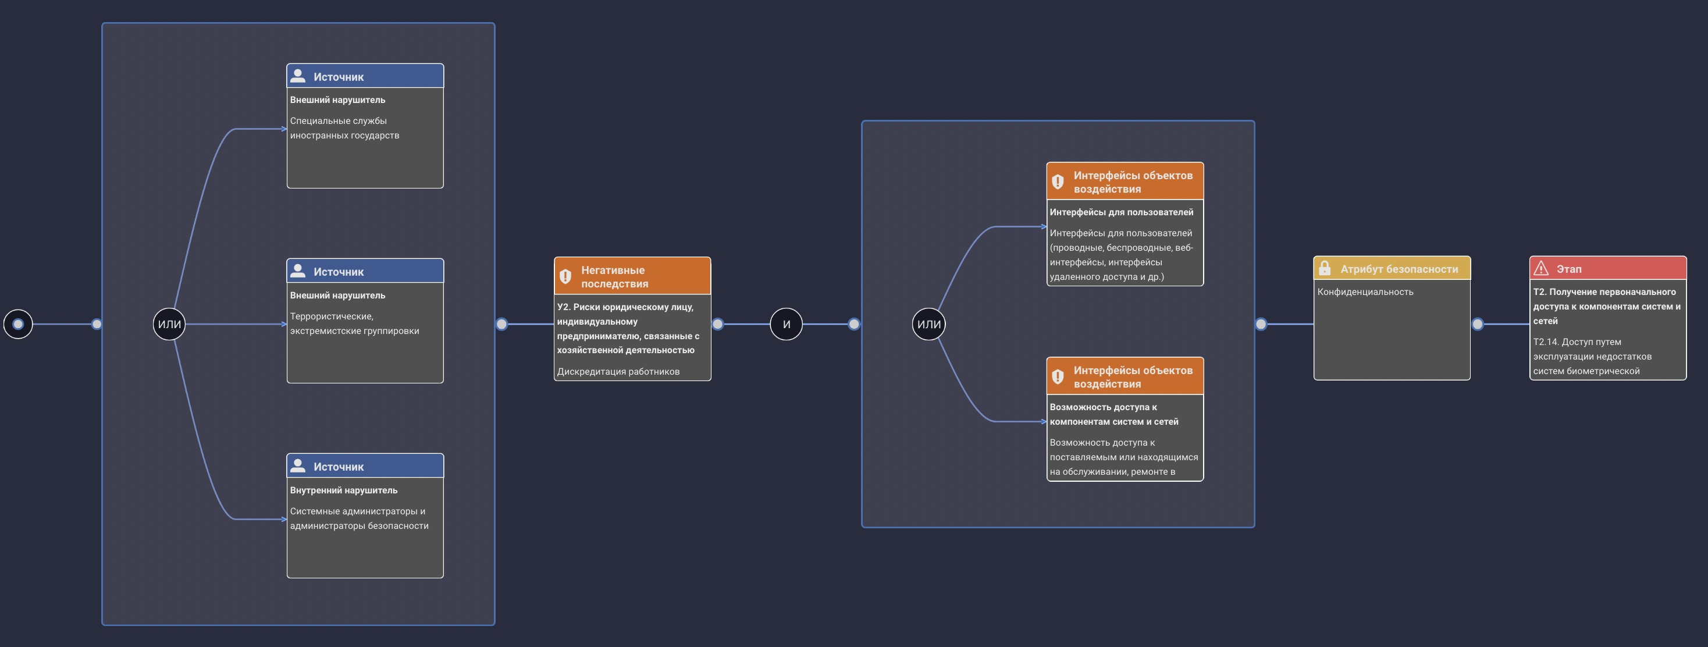The height and width of the screenshot is (647, 1708).
Task: Click the start node circle
Action: pyautogui.click(x=18, y=324)
